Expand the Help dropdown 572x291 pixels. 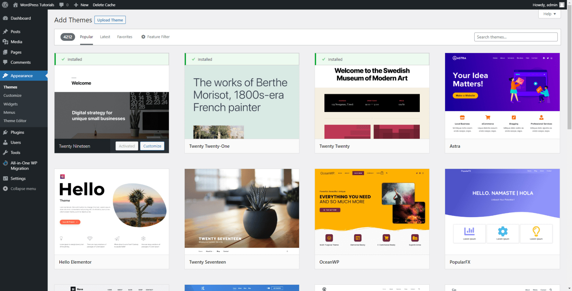(549, 14)
